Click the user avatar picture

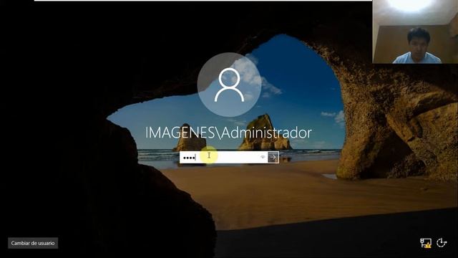tap(229, 85)
